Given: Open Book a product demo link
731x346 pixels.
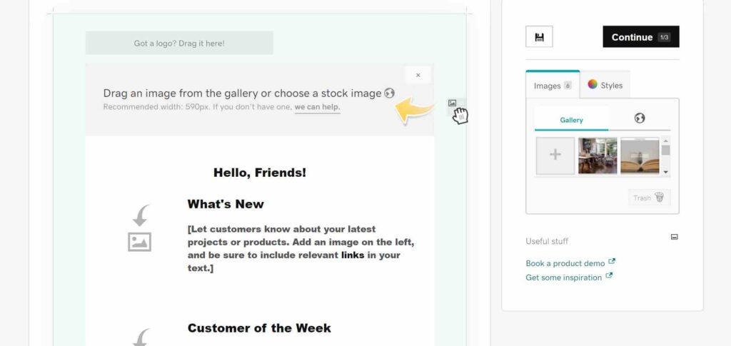Looking at the screenshot, I should (x=565, y=263).
